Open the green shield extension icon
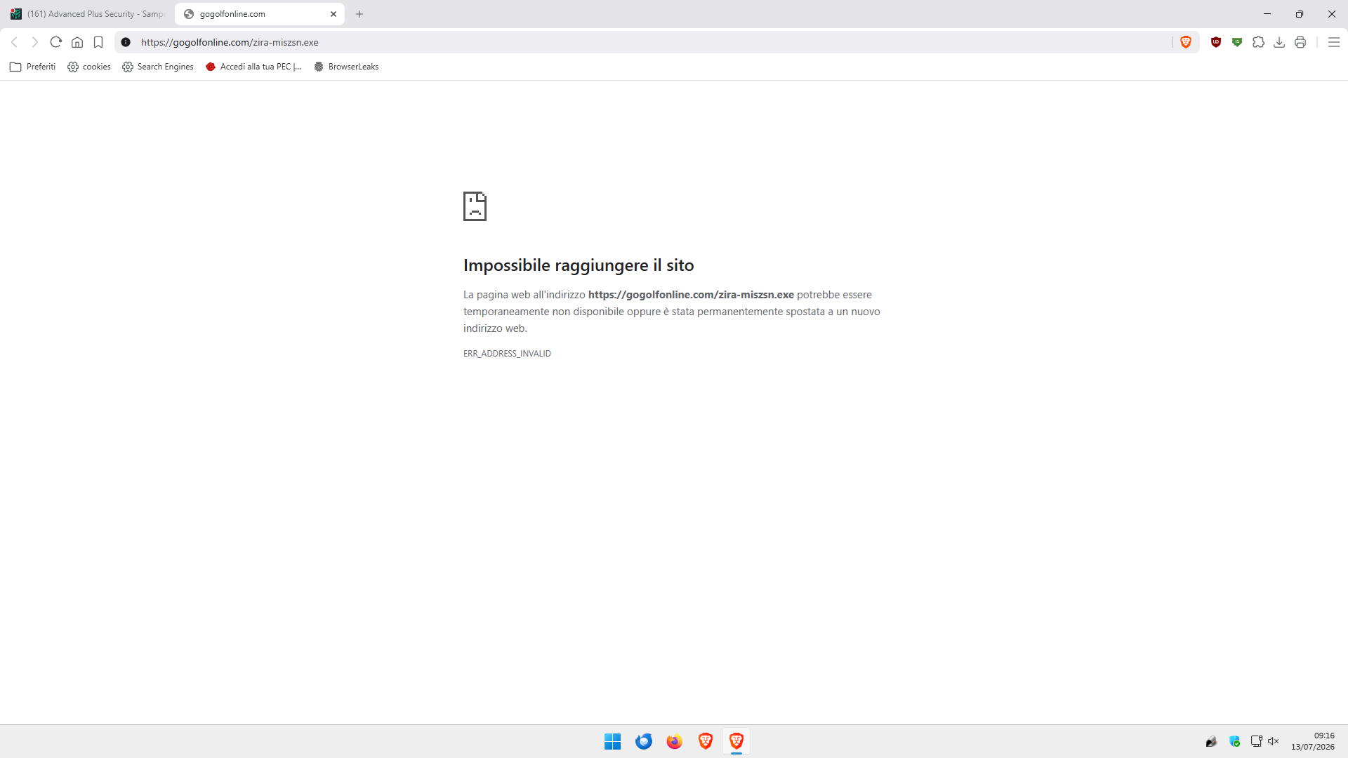 pos(1237,42)
